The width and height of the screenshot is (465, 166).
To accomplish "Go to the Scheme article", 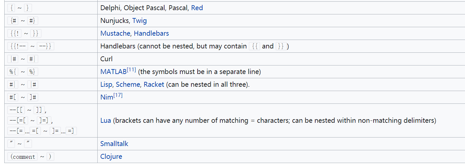I will coord(128,84).
